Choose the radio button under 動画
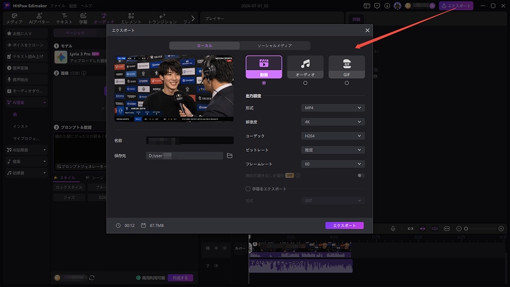Viewport: 510px width, 287px height. [264, 83]
